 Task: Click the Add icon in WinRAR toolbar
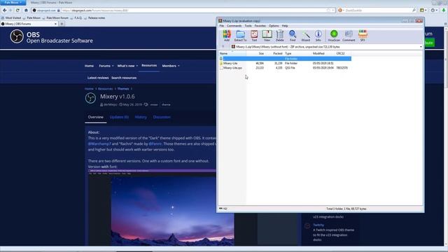coord(227,36)
